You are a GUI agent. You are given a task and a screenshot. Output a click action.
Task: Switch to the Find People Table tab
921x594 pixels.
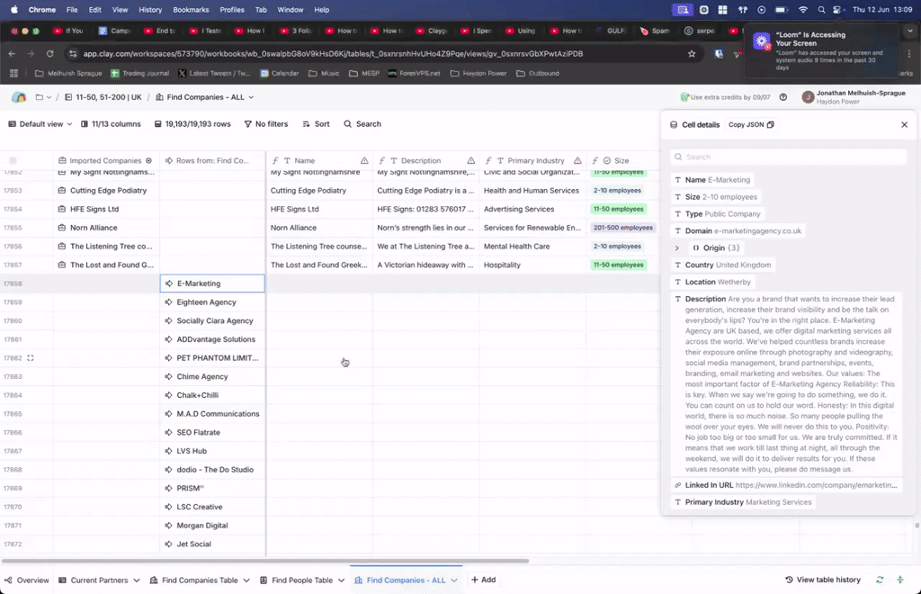click(x=301, y=580)
